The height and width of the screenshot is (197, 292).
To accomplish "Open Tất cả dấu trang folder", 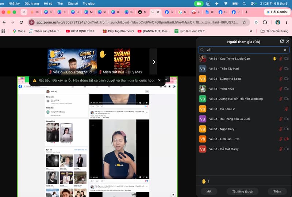I will click(x=274, y=31).
